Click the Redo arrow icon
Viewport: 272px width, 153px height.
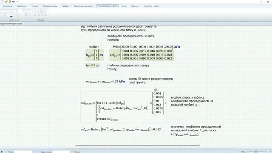(17, 1)
